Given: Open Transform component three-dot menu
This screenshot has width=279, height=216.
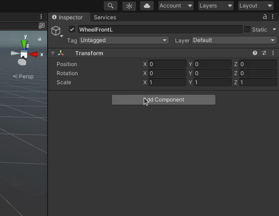Looking at the screenshot, I should (272, 54).
